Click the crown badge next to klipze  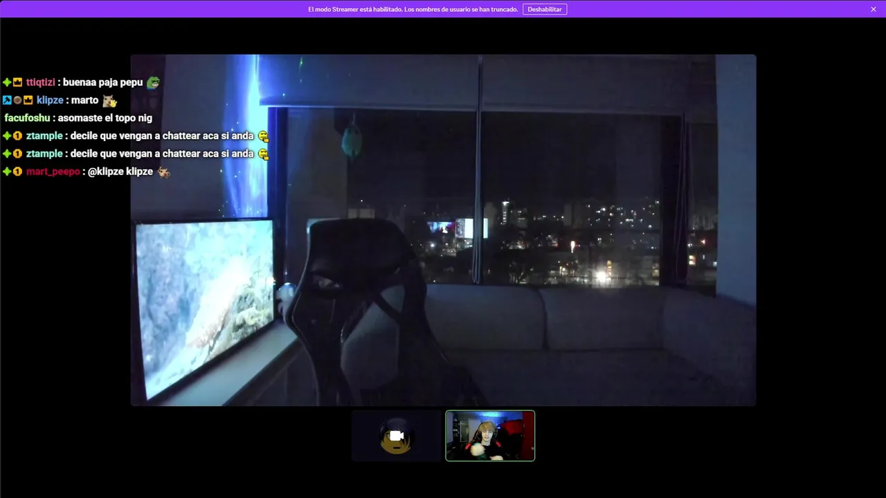[x=28, y=100]
